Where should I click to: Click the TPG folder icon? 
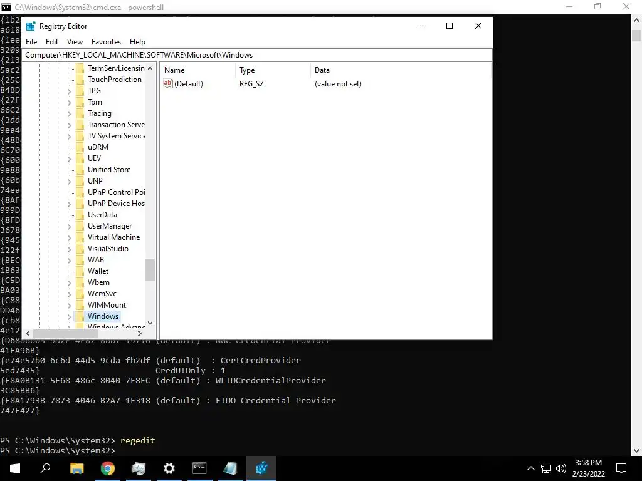(80, 90)
